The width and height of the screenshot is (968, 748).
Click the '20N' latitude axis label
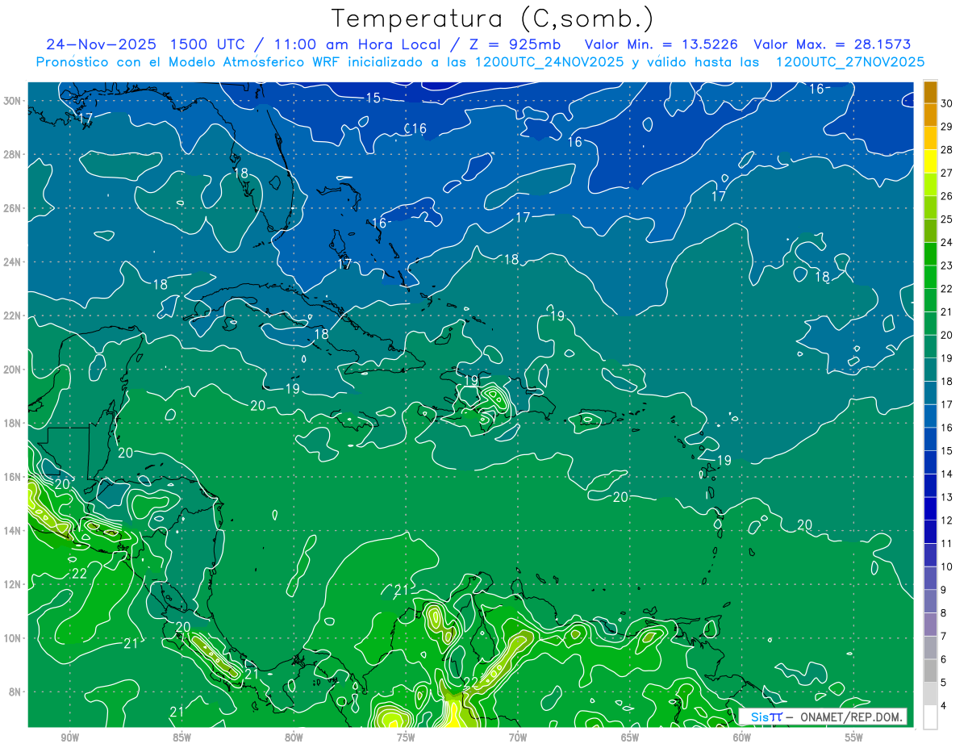tap(14, 370)
